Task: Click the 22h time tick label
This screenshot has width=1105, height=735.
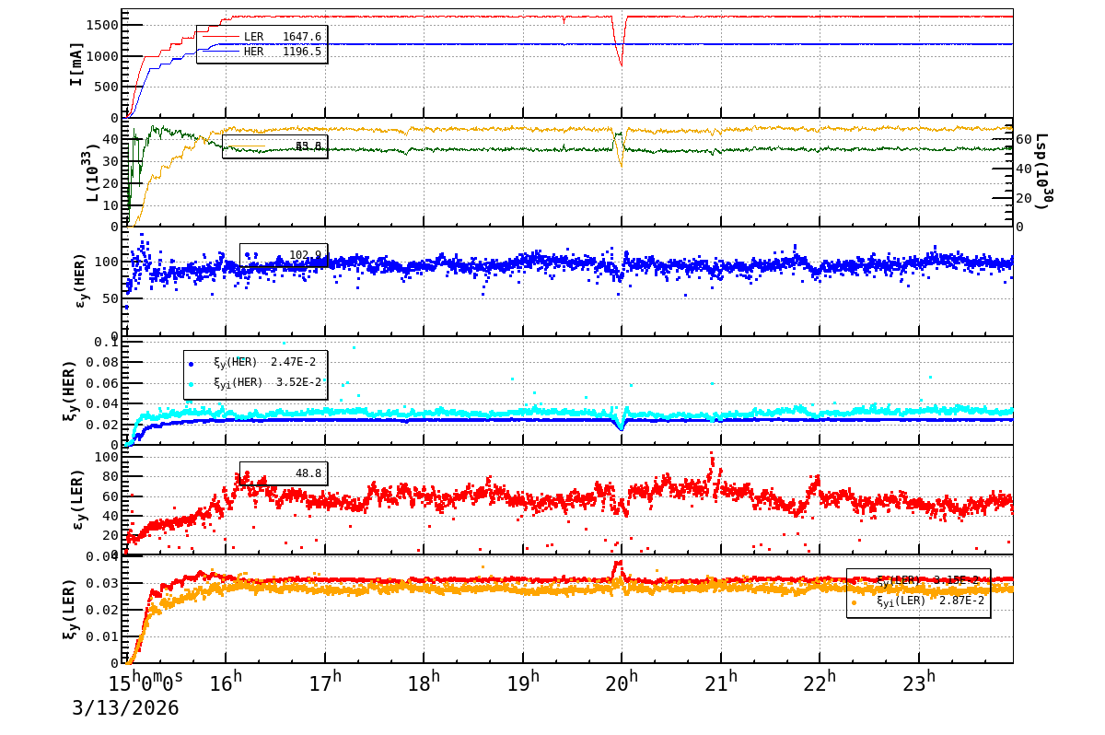Action: tap(820, 682)
